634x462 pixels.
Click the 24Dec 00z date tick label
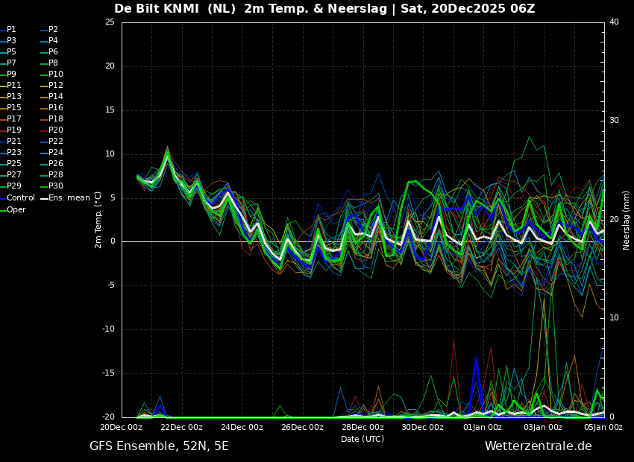(x=242, y=427)
